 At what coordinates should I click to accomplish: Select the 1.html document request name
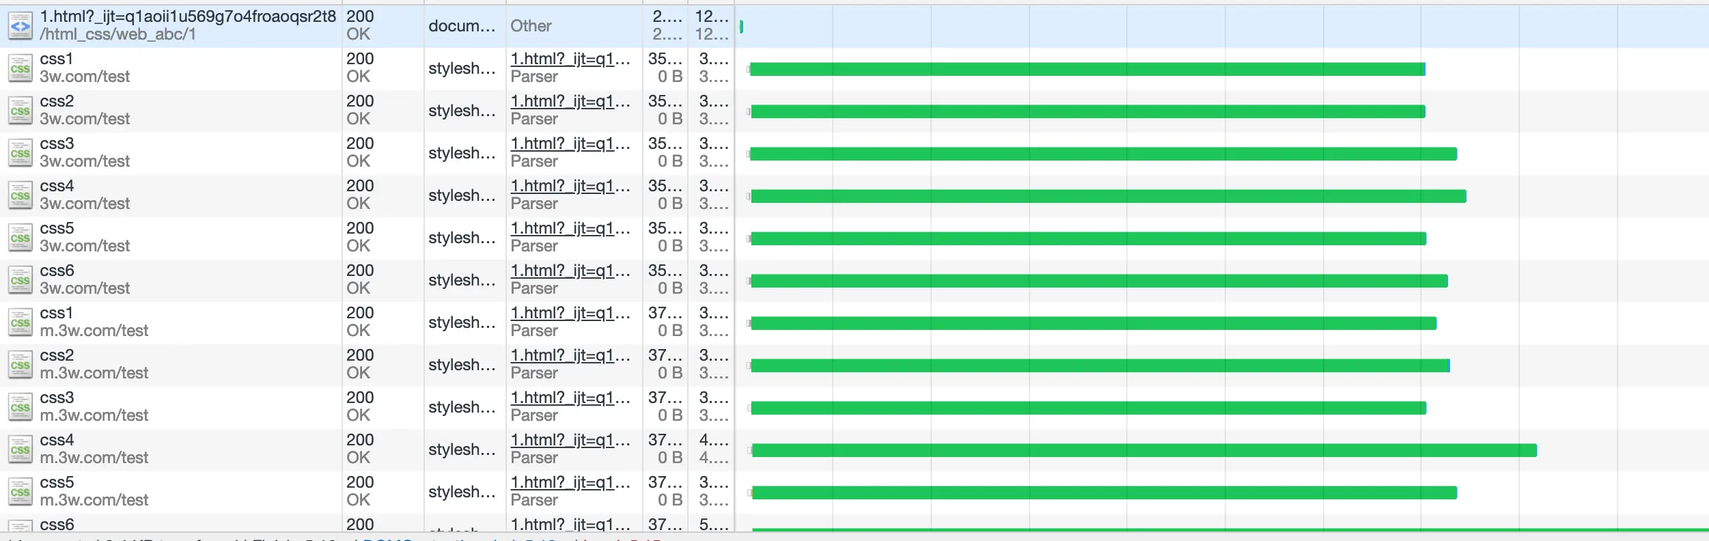click(x=188, y=16)
